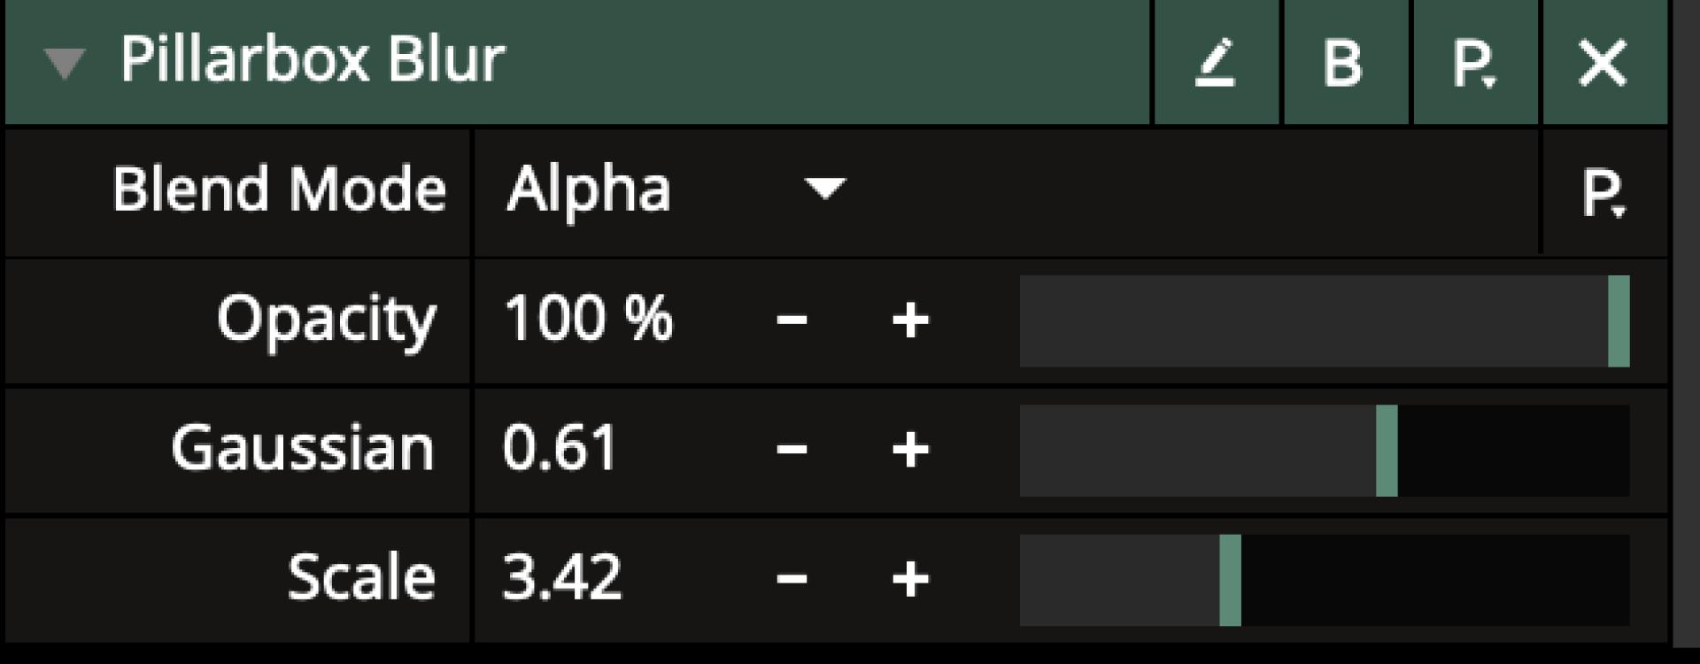Click the Pillarbox Blur title text
Image resolution: width=1700 pixels, height=664 pixels.
tap(313, 60)
